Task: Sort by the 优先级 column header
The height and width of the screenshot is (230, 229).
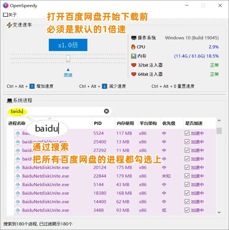Action: (168, 123)
